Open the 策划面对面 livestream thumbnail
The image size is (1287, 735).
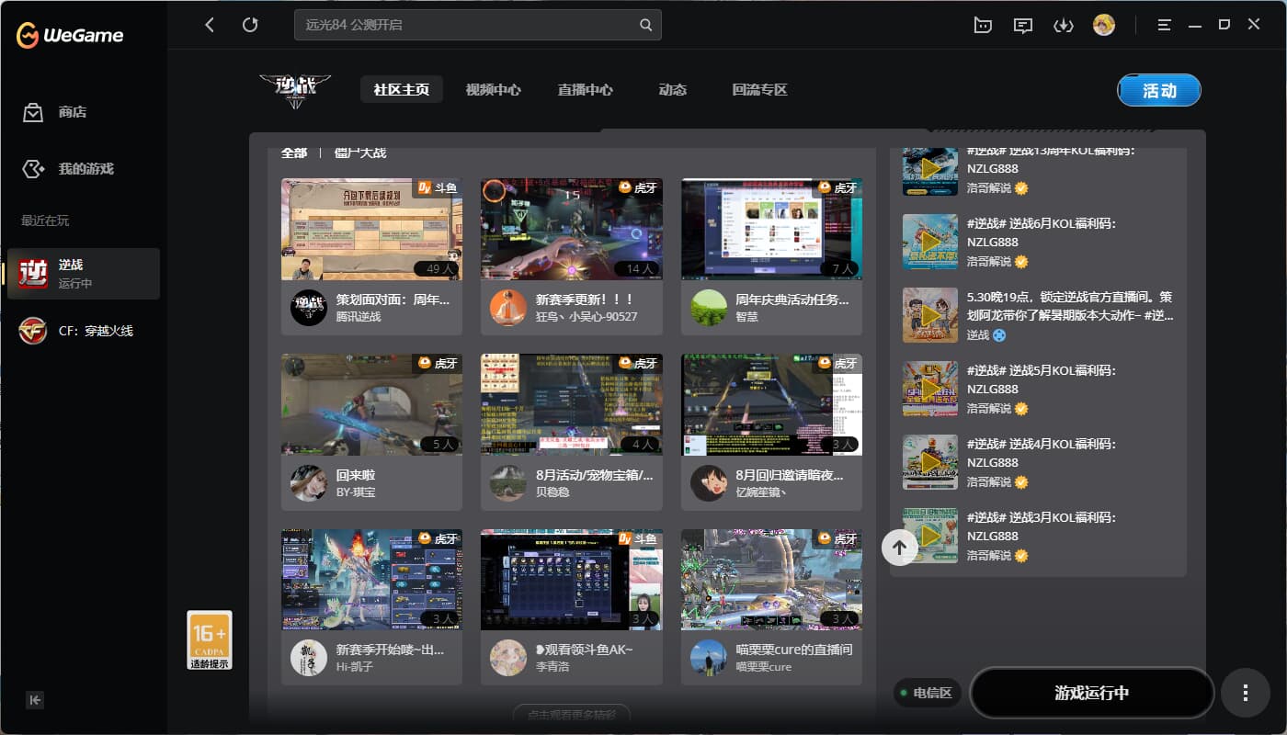pos(371,229)
